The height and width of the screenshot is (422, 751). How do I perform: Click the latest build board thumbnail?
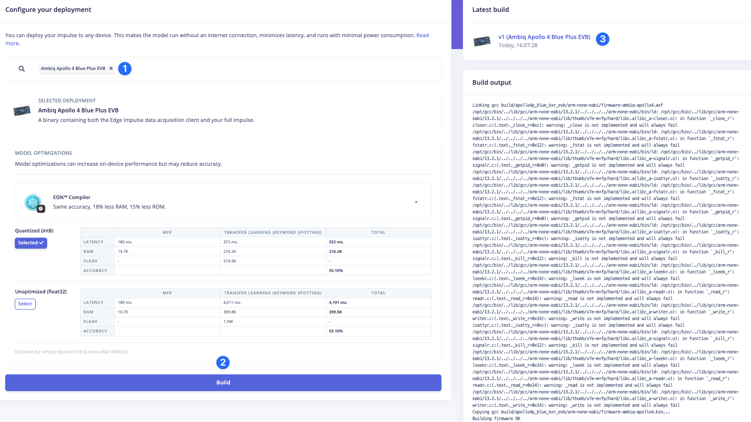pyautogui.click(x=482, y=41)
